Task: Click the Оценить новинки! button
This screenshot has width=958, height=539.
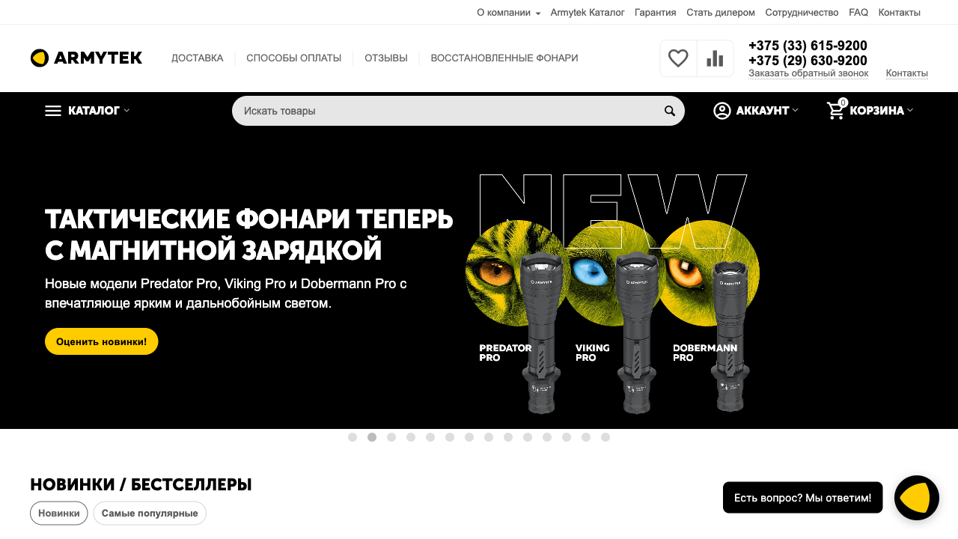Action: point(102,341)
